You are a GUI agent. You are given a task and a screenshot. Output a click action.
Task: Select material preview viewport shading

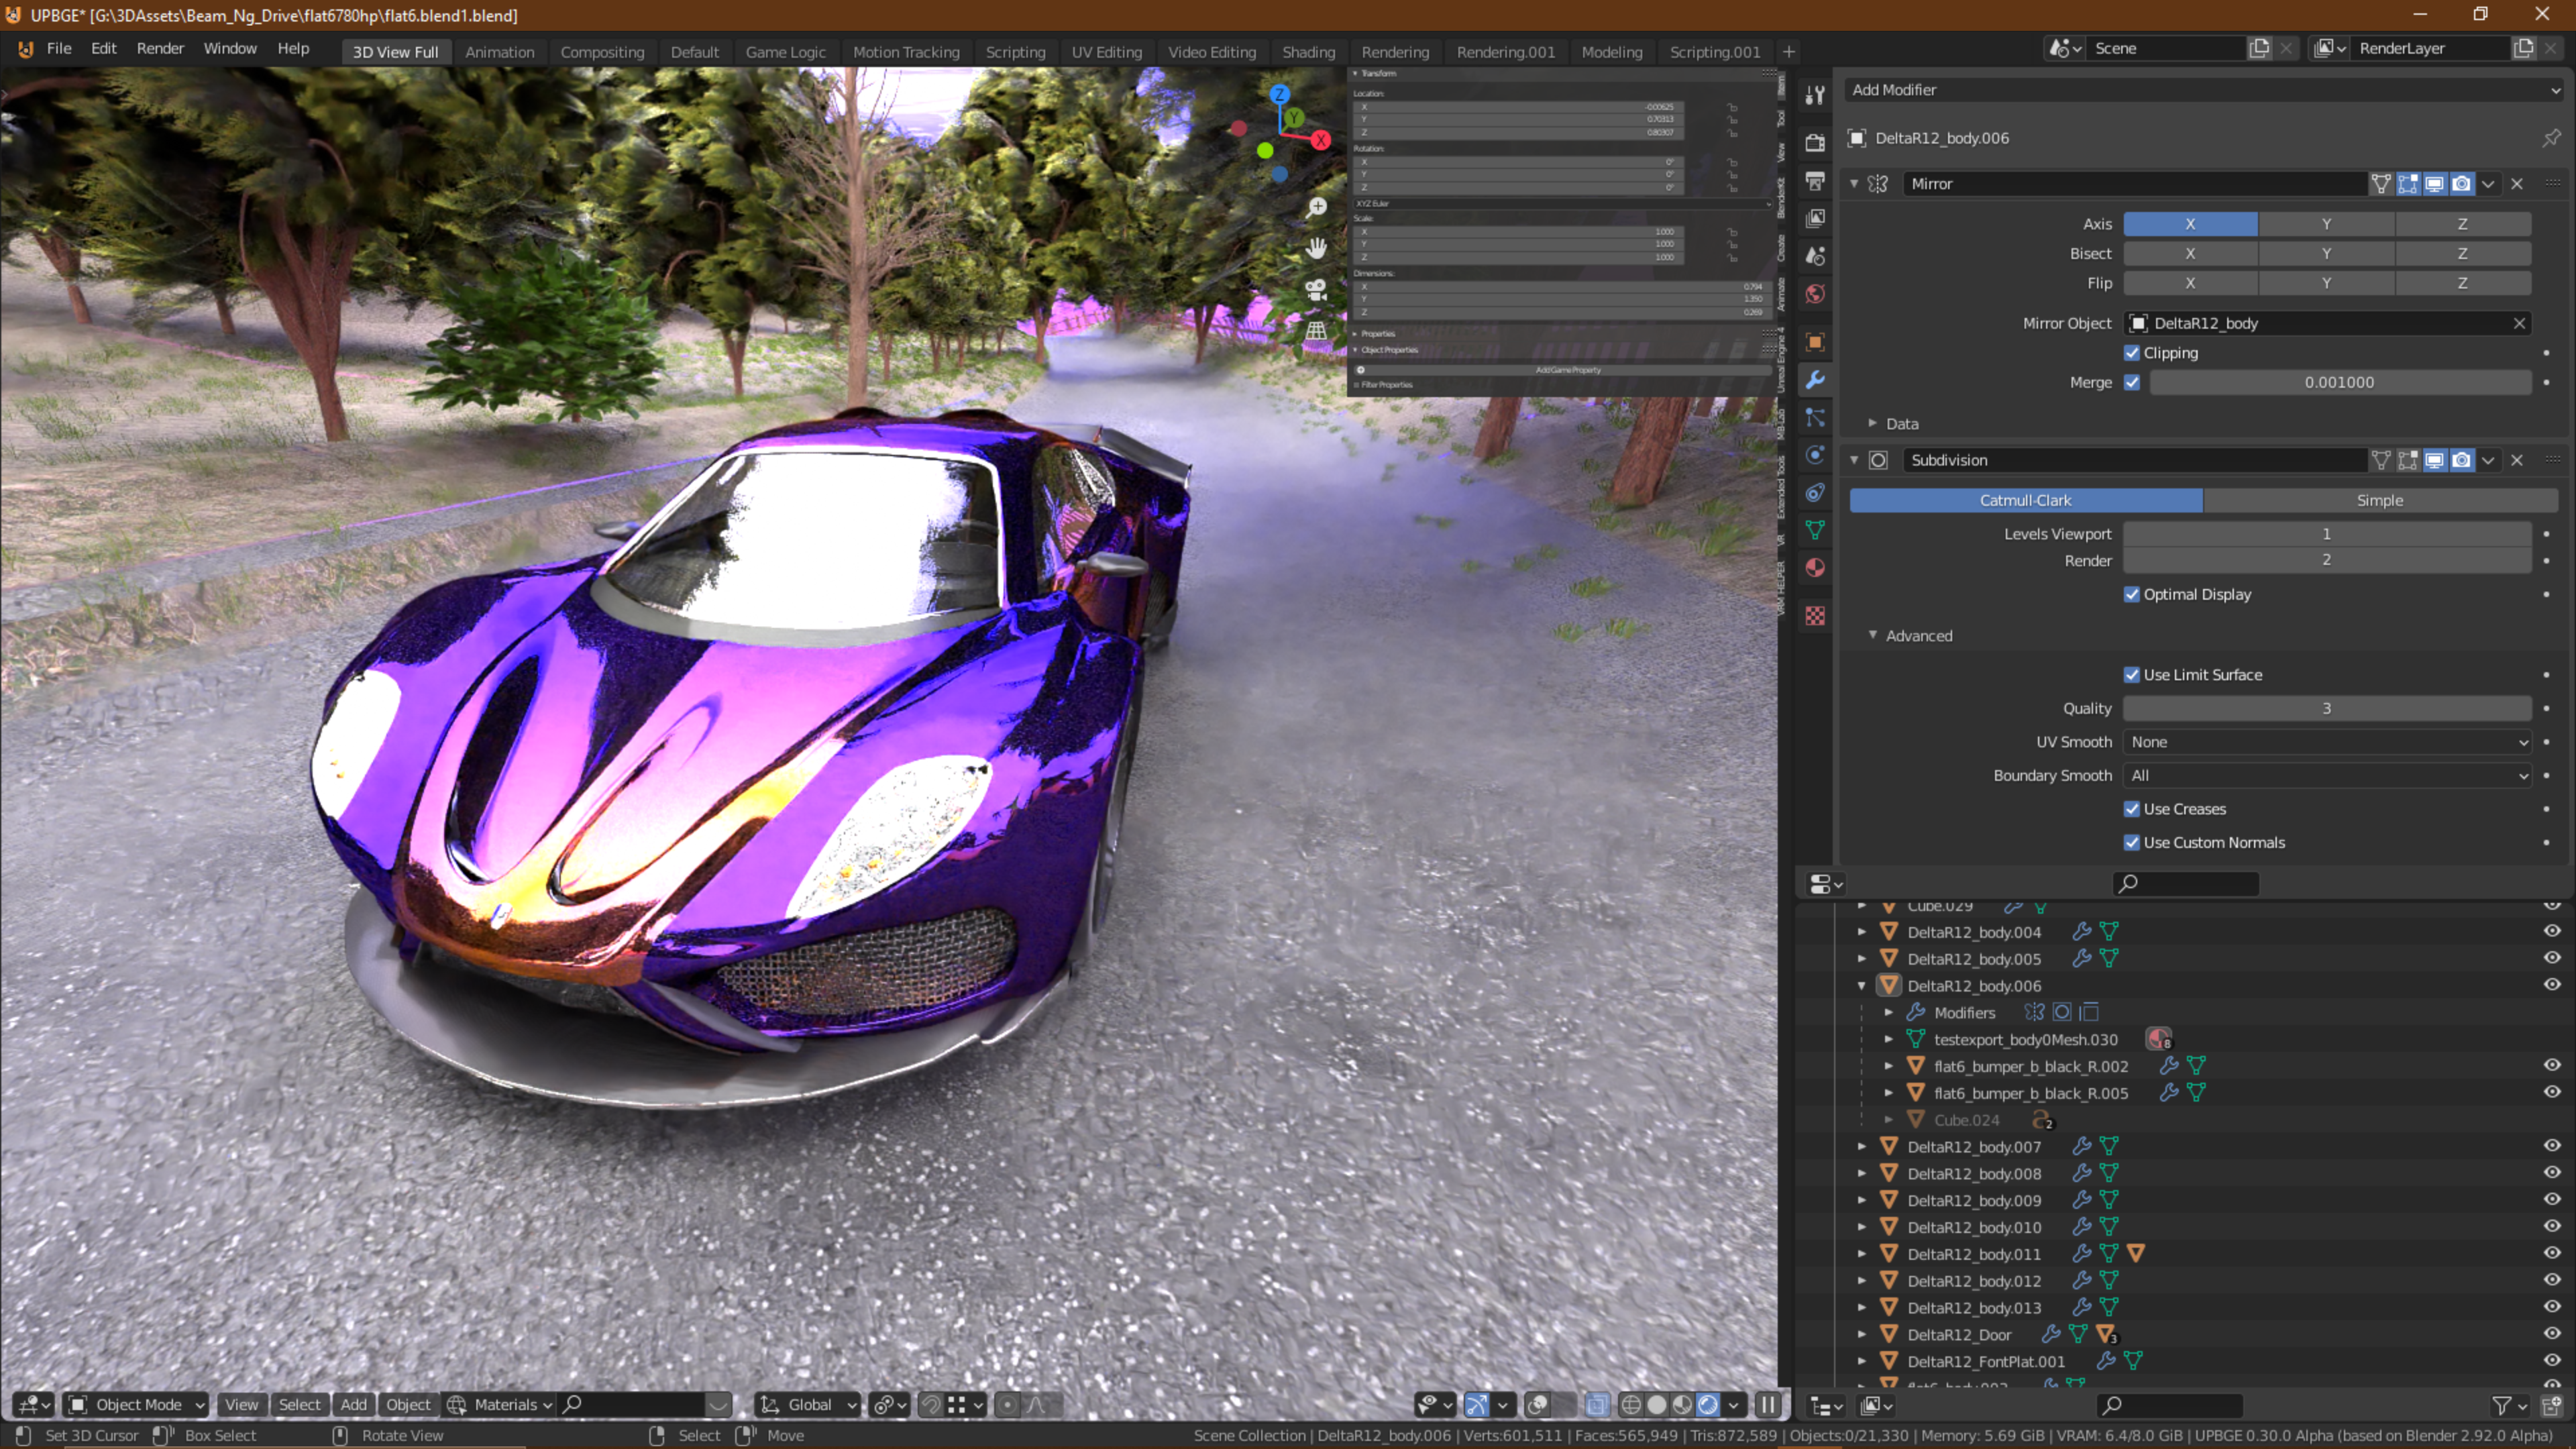point(1682,1405)
